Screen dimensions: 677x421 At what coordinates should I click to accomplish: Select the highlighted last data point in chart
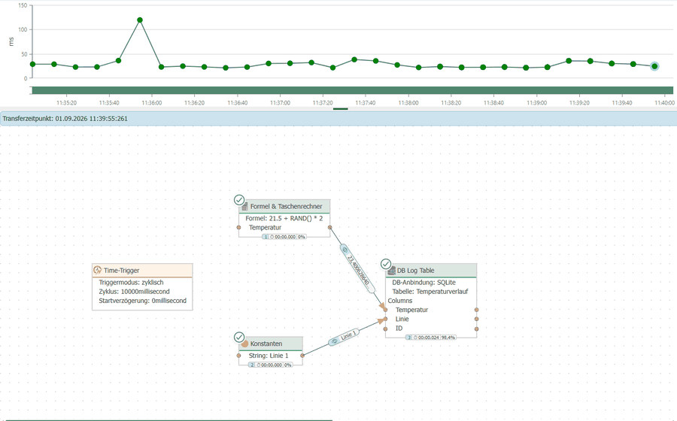point(654,66)
